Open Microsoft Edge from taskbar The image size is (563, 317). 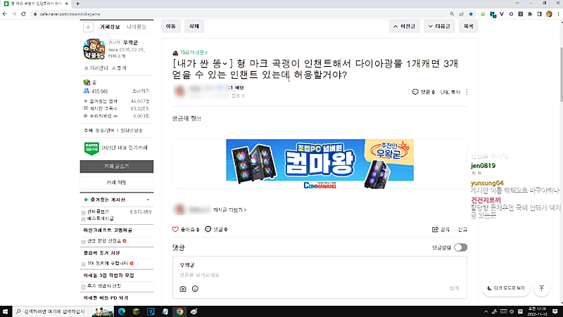point(122,311)
